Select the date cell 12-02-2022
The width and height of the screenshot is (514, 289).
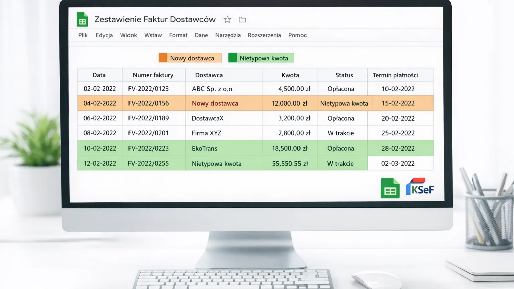click(100, 163)
